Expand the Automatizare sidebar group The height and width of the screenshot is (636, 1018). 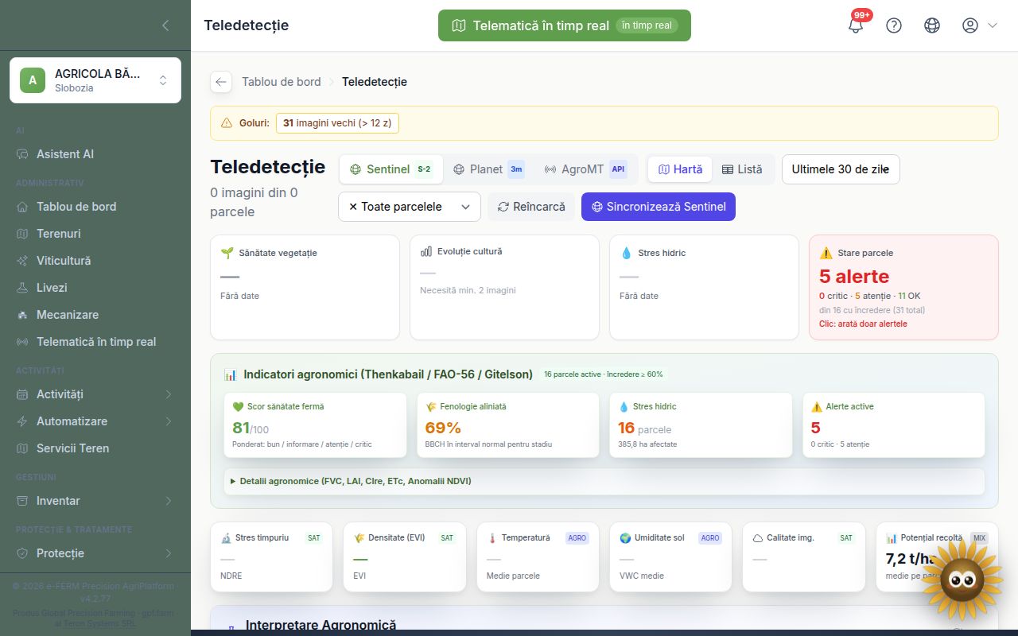point(95,421)
